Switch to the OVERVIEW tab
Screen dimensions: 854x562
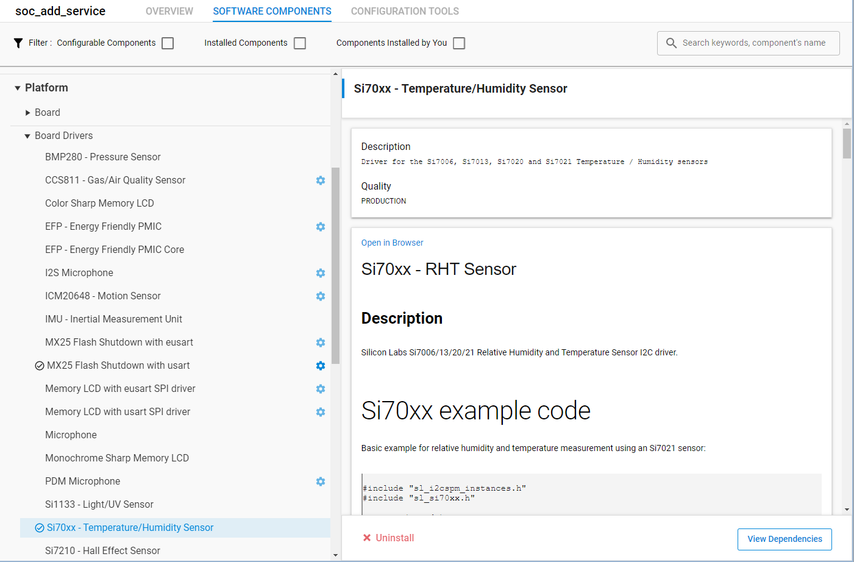pos(169,11)
